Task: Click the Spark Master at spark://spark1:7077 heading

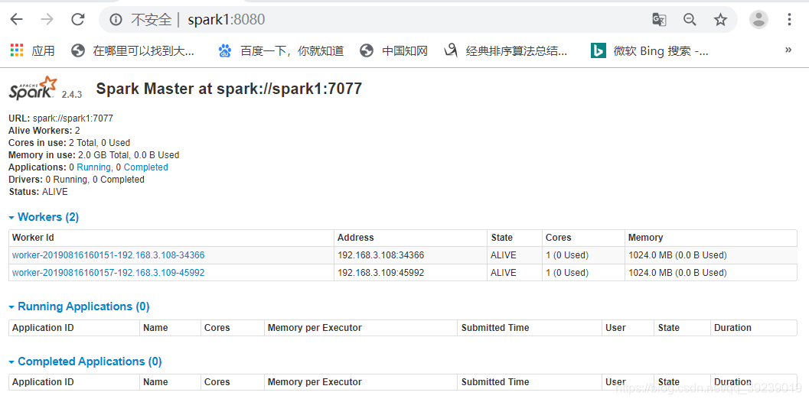Action: 229,89
